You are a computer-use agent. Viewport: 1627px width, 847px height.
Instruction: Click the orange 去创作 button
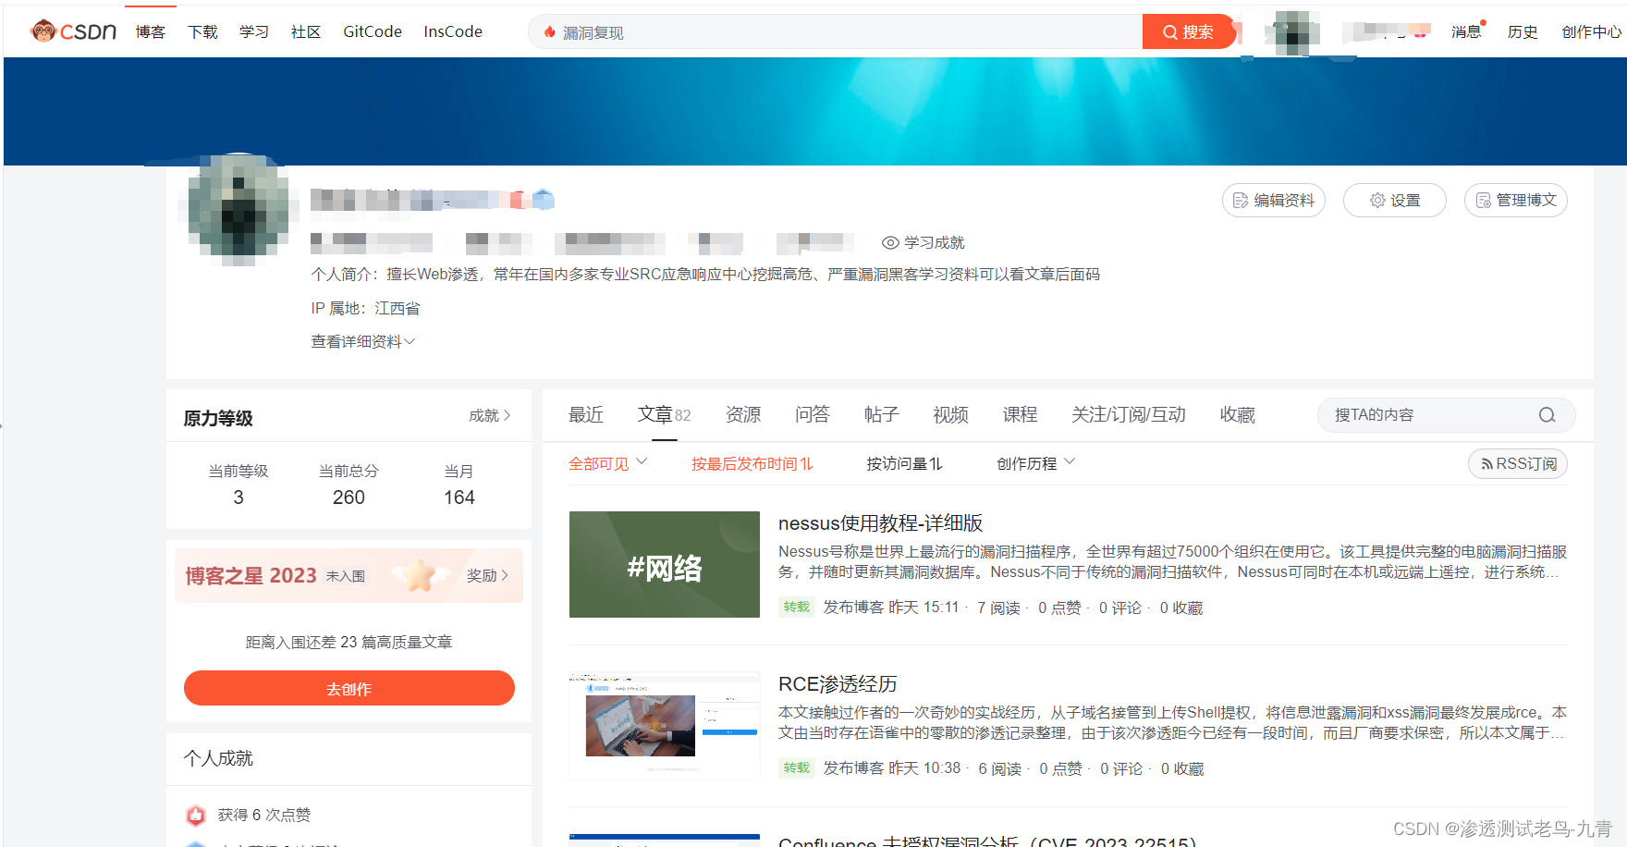click(349, 688)
